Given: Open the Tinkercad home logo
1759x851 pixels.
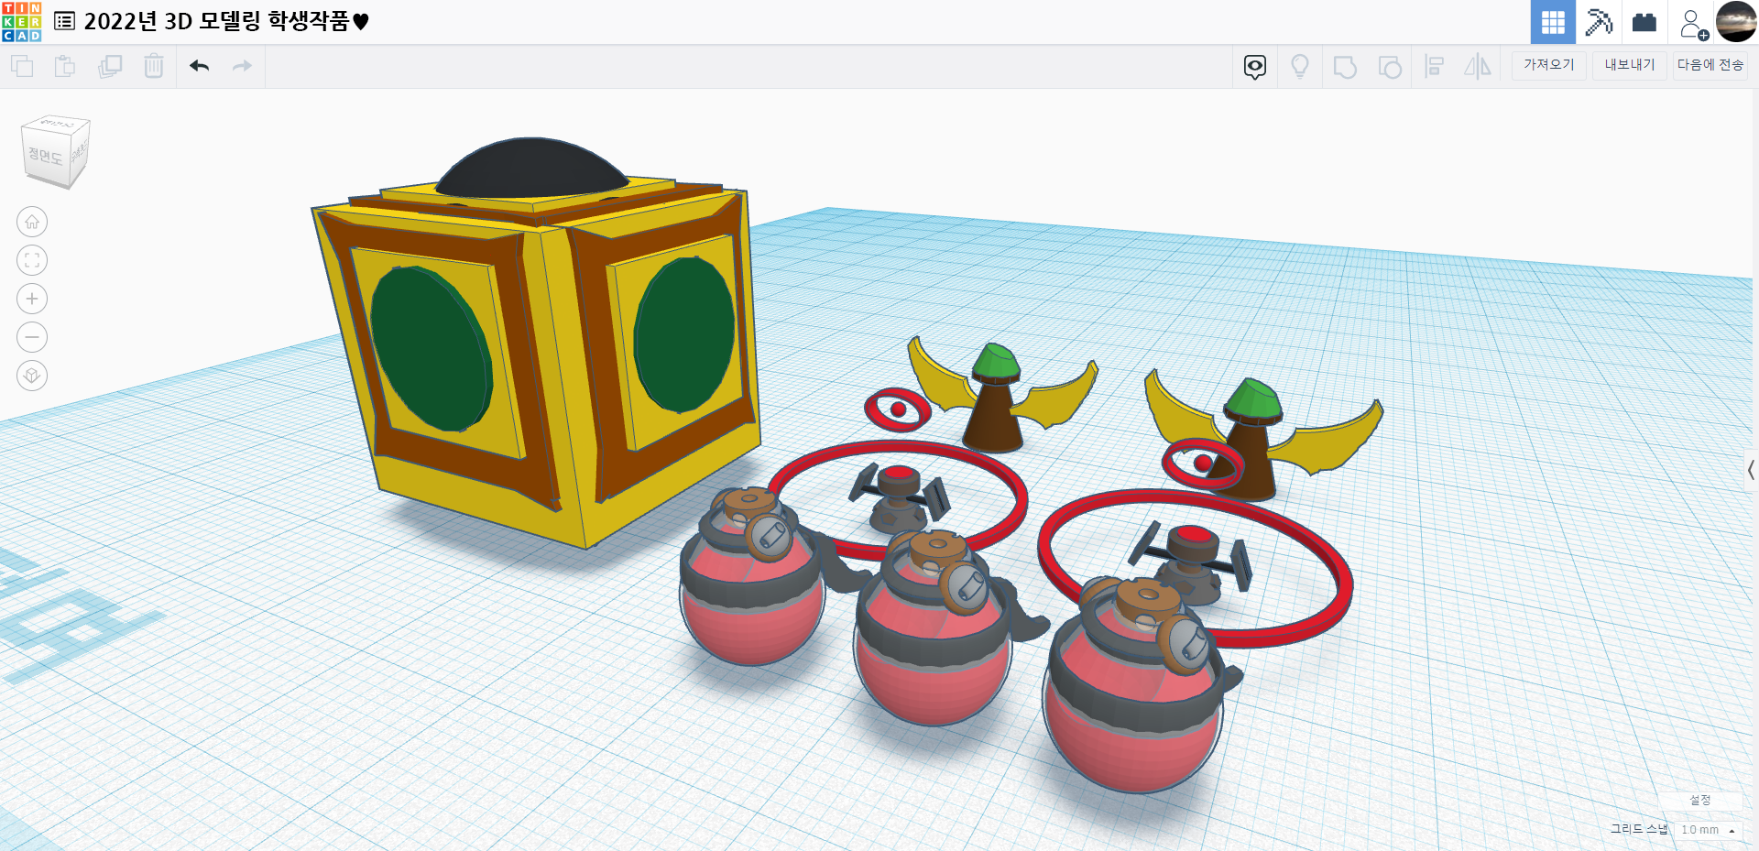Looking at the screenshot, I should point(22,22).
